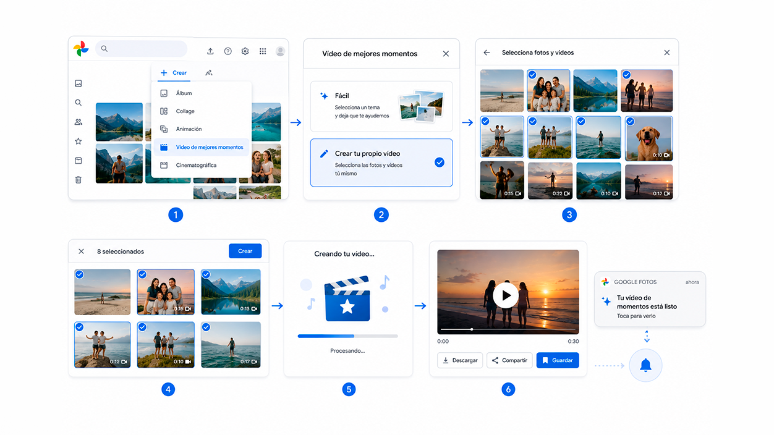Image resolution: width=774 pixels, height=435 pixels.
Task: Click the upload icon in the top bar
Action: coord(210,51)
